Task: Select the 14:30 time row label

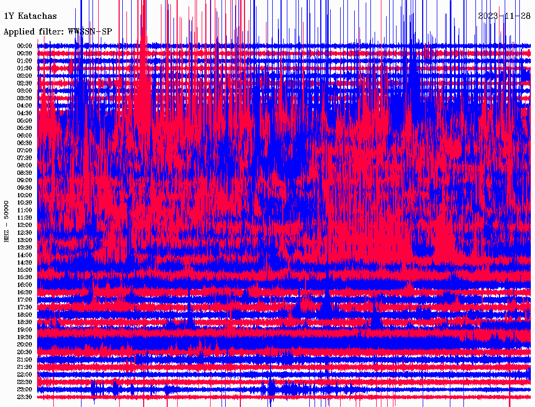Action: coord(25,262)
